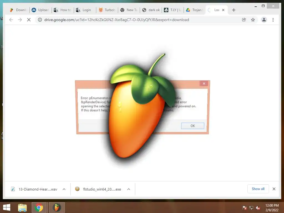
Task: Go back to previous page
Action: click(x=11, y=20)
